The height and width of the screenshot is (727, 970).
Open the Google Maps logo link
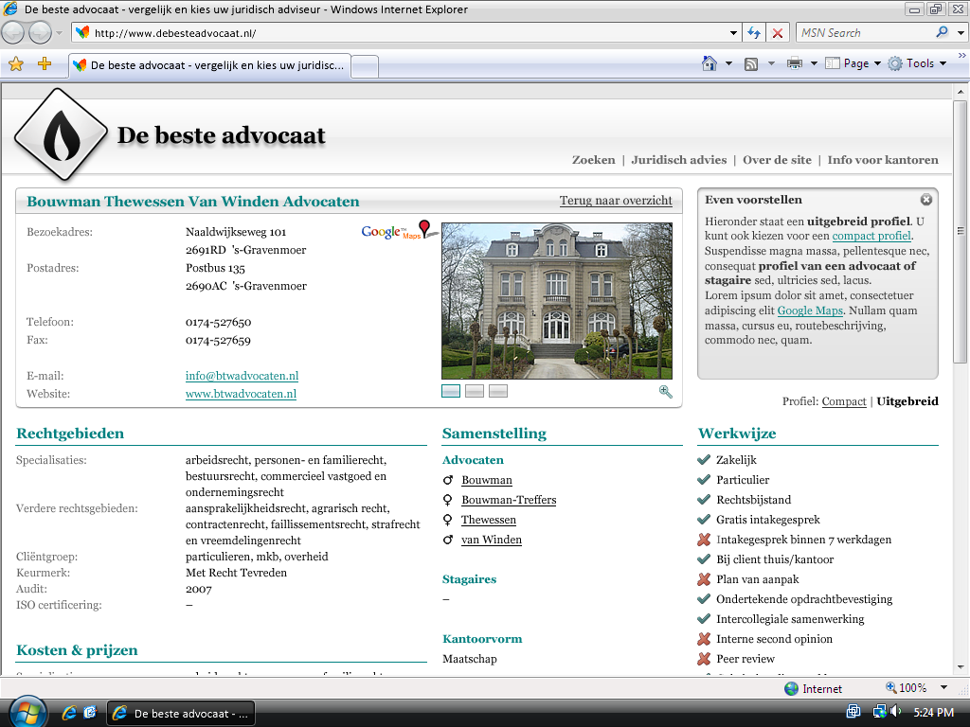click(400, 231)
